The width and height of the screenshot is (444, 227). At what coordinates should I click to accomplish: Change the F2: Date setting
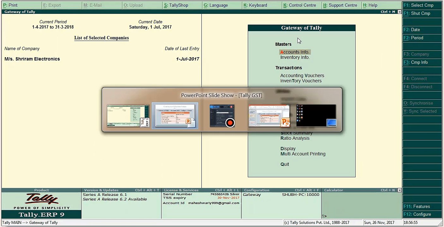[x=422, y=30]
